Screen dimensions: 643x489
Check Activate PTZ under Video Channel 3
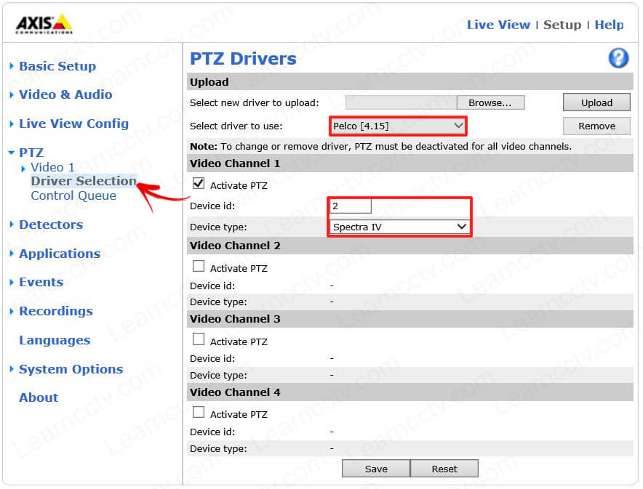tap(199, 340)
